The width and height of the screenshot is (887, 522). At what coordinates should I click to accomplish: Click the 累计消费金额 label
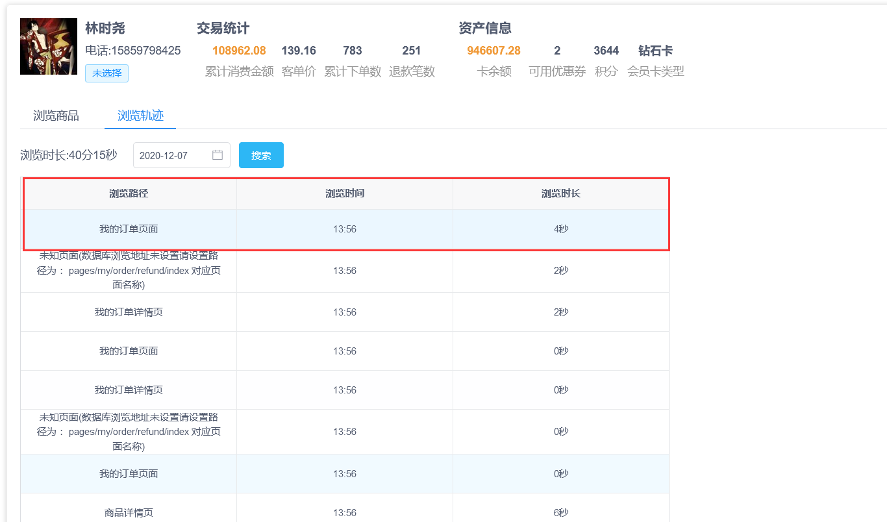point(239,71)
